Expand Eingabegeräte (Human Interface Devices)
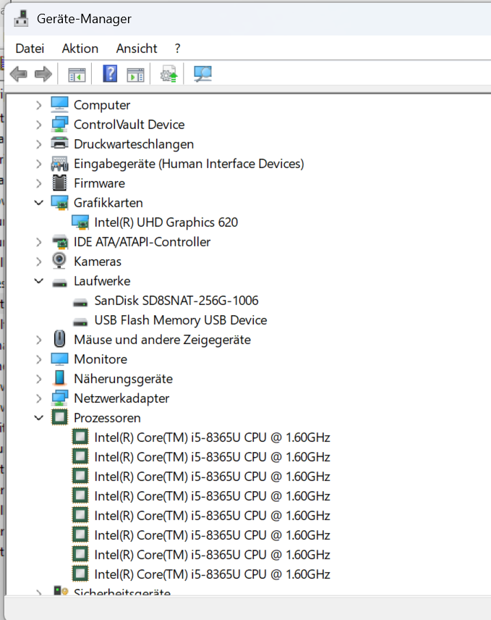Viewport: 491px width, 620px height. 38,164
